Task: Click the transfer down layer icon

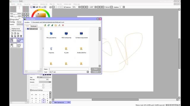Action: click(12, 36)
